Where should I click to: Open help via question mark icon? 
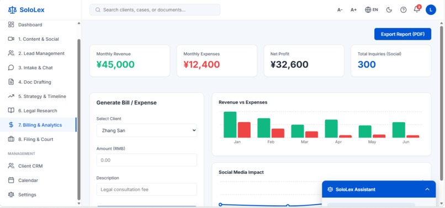pyautogui.click(x=403, y=10)
